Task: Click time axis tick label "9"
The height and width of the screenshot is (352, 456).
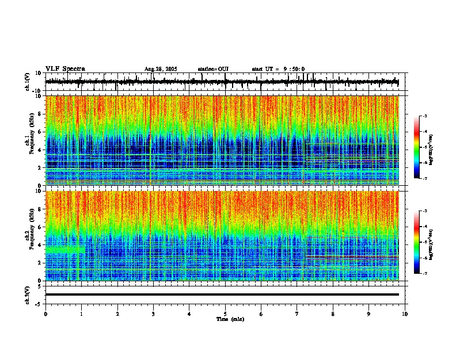Action: pos(368,314)
